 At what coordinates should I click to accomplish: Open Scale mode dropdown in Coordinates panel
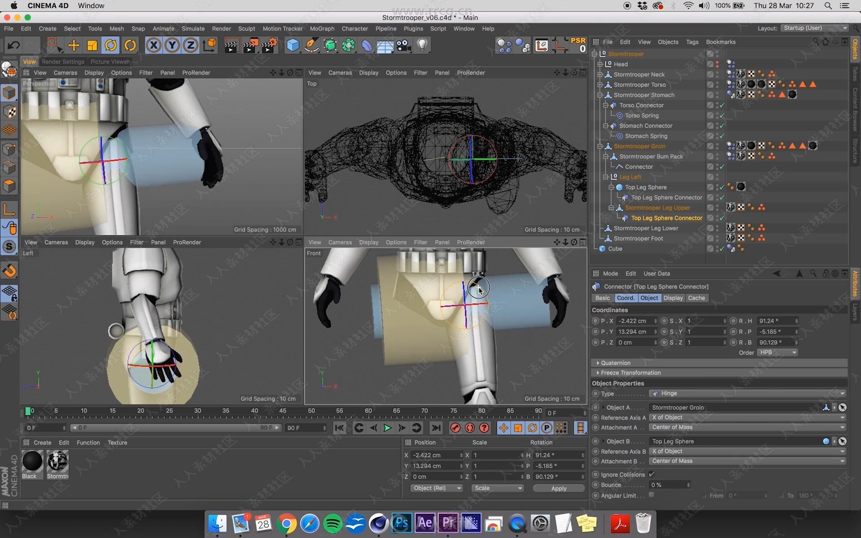click(497, 488)
